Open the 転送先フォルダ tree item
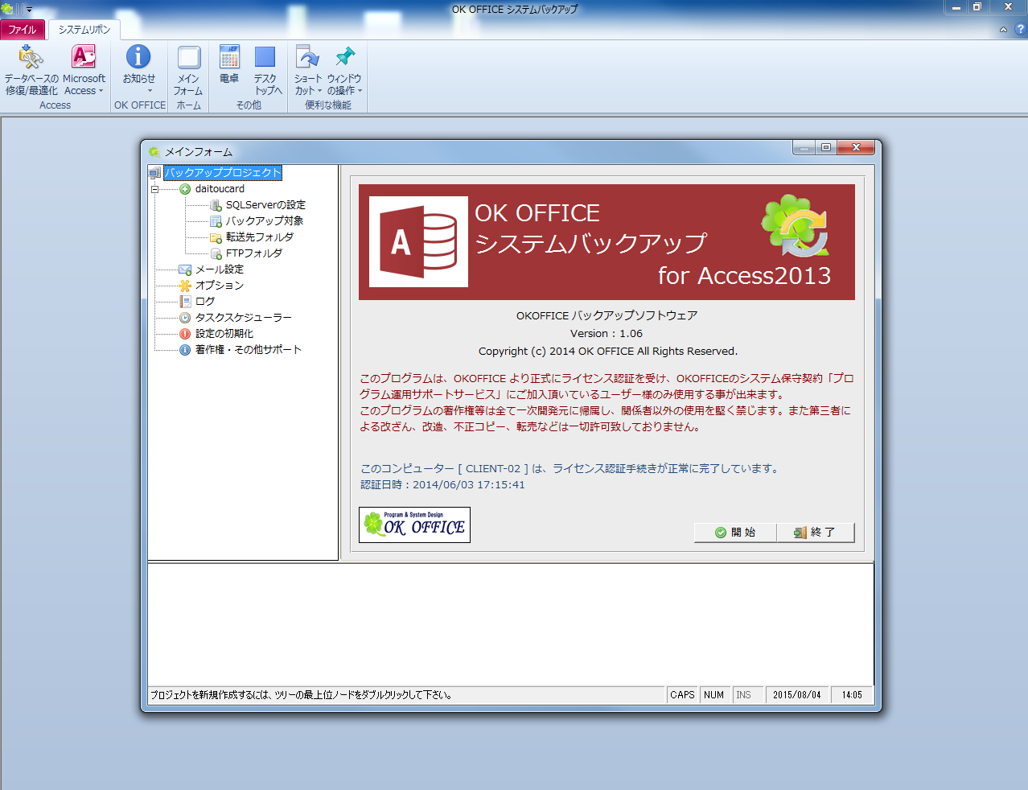 259,237
